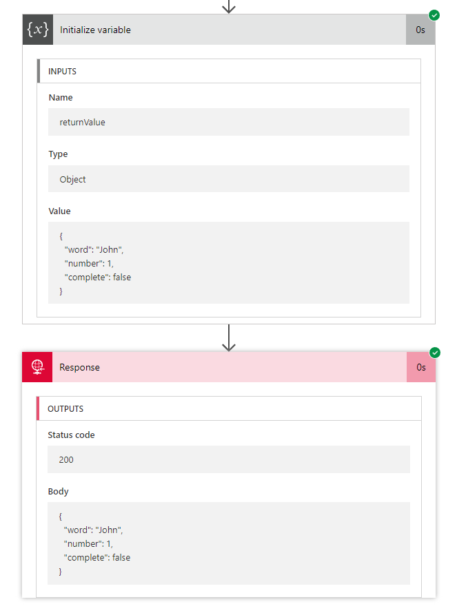The image size is (457, 615).
Task: Click the Value label in Initialize variable
Action: point(59,211)
